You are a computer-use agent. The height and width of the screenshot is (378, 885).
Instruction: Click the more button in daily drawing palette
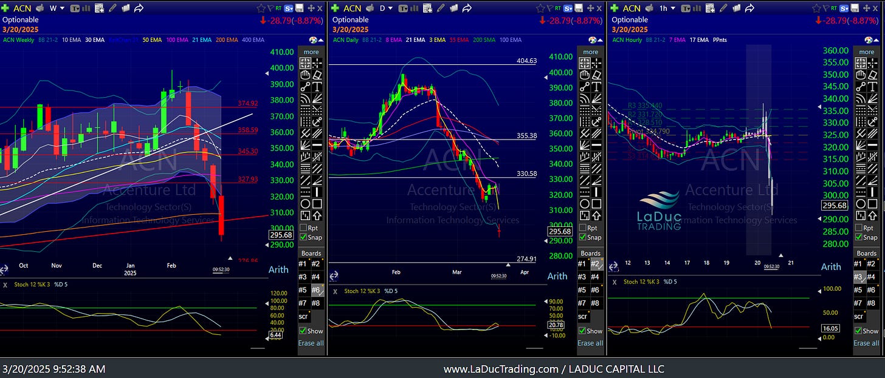[x=590, y=52]
